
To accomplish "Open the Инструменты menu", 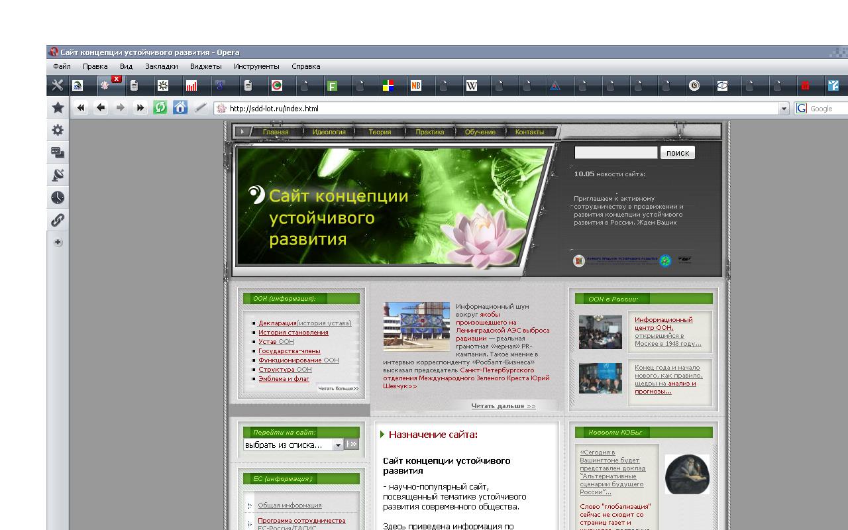I will coord(256,66).
